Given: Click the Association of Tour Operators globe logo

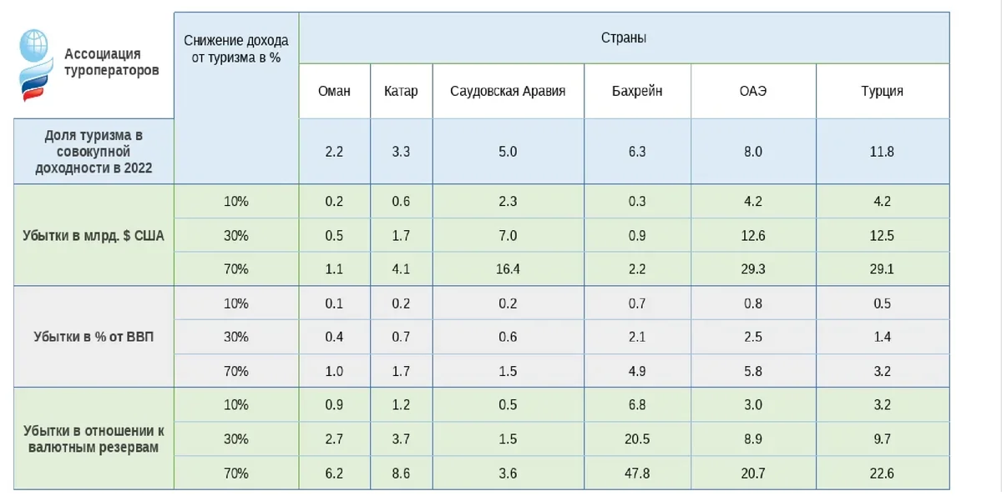Looking at the screenshot, I should pos(36,64).
